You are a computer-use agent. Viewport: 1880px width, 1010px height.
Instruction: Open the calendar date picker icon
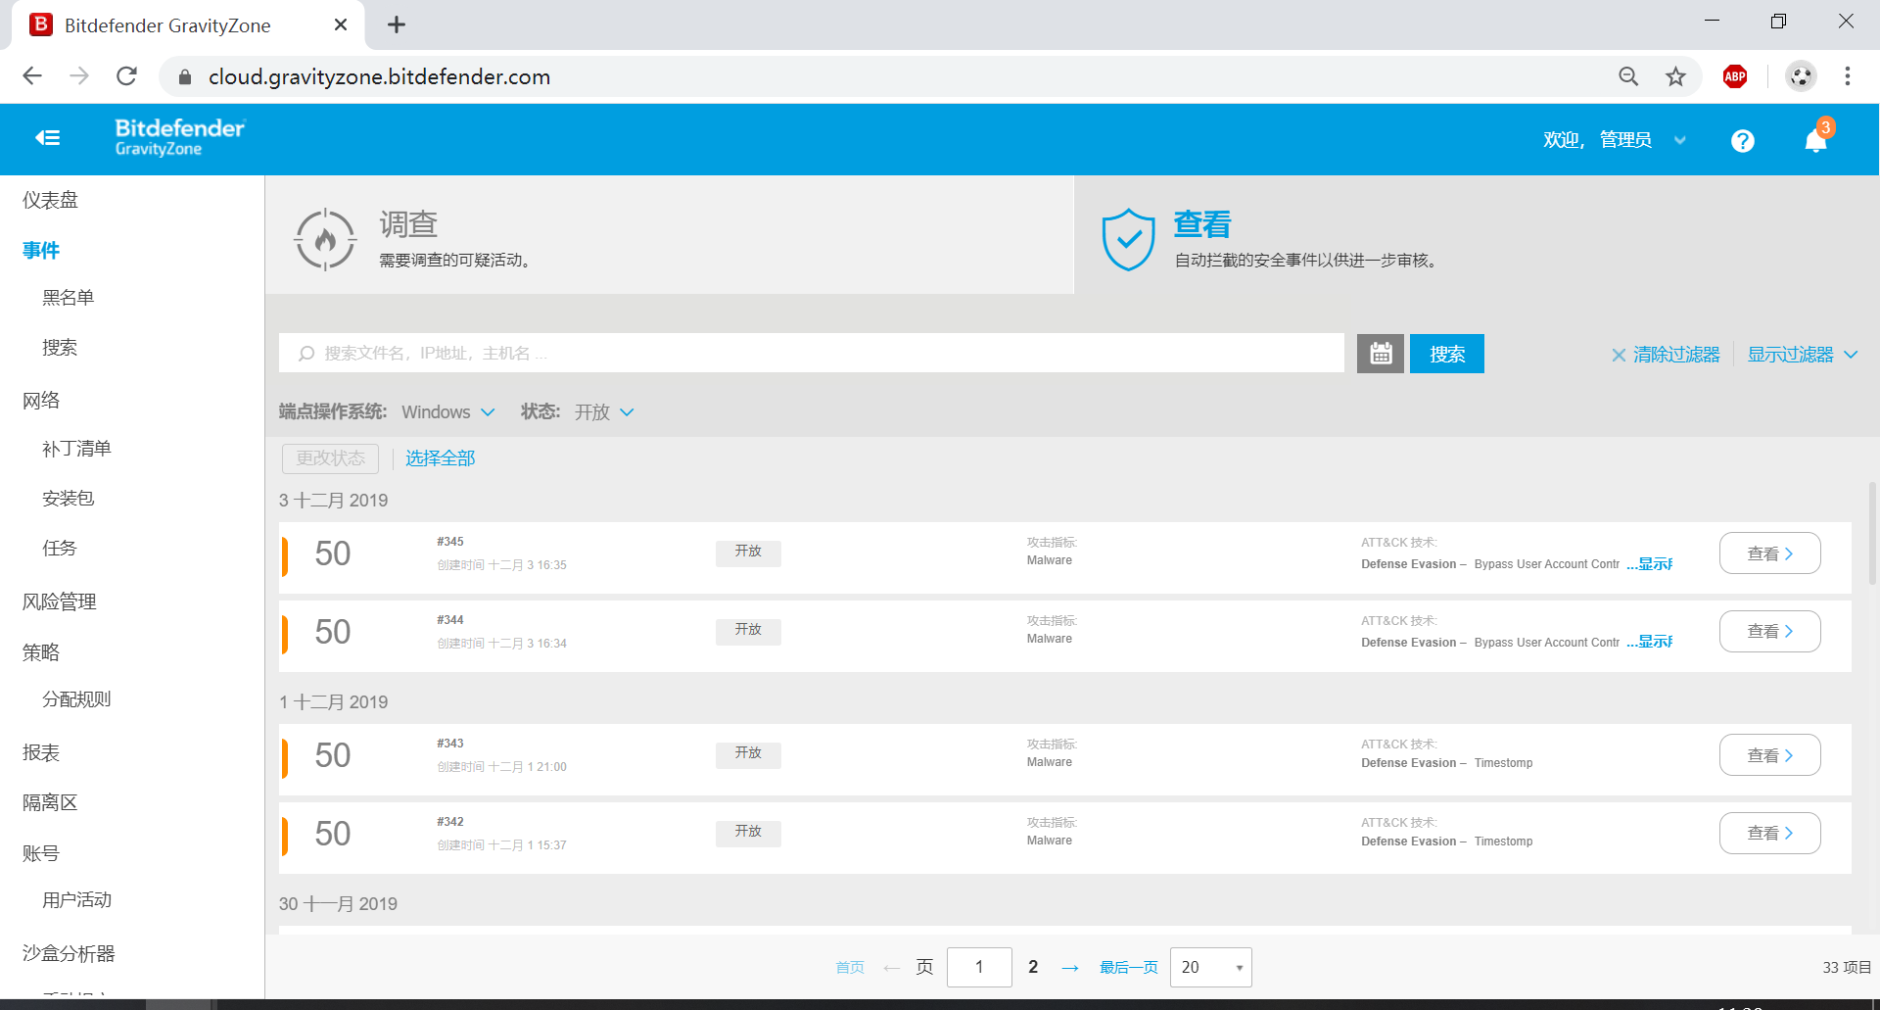(x=1381, y=354)
